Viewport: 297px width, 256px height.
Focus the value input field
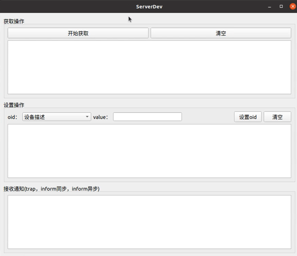click(x=147, y=117)
